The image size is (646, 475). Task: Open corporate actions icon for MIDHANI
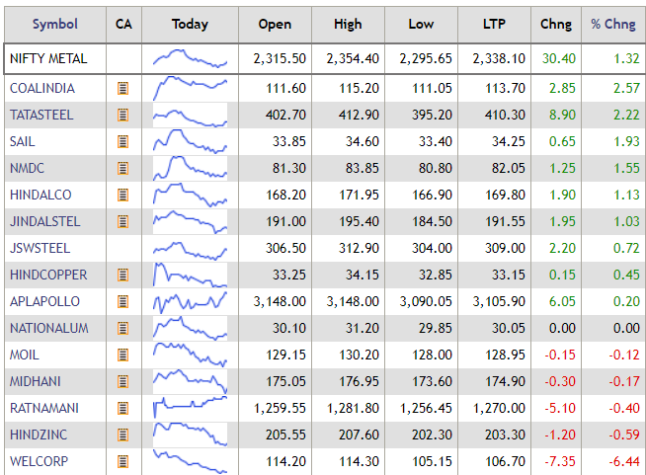pyautogui.click(x=122, y=381)
